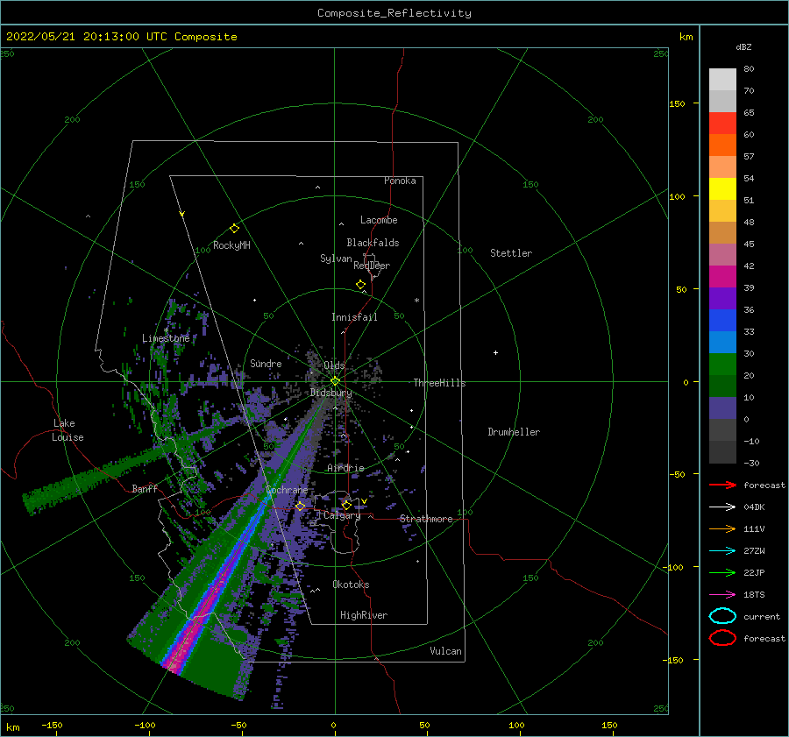
Task: Click the Lake Louise label
Action: [x=68, y=430]
